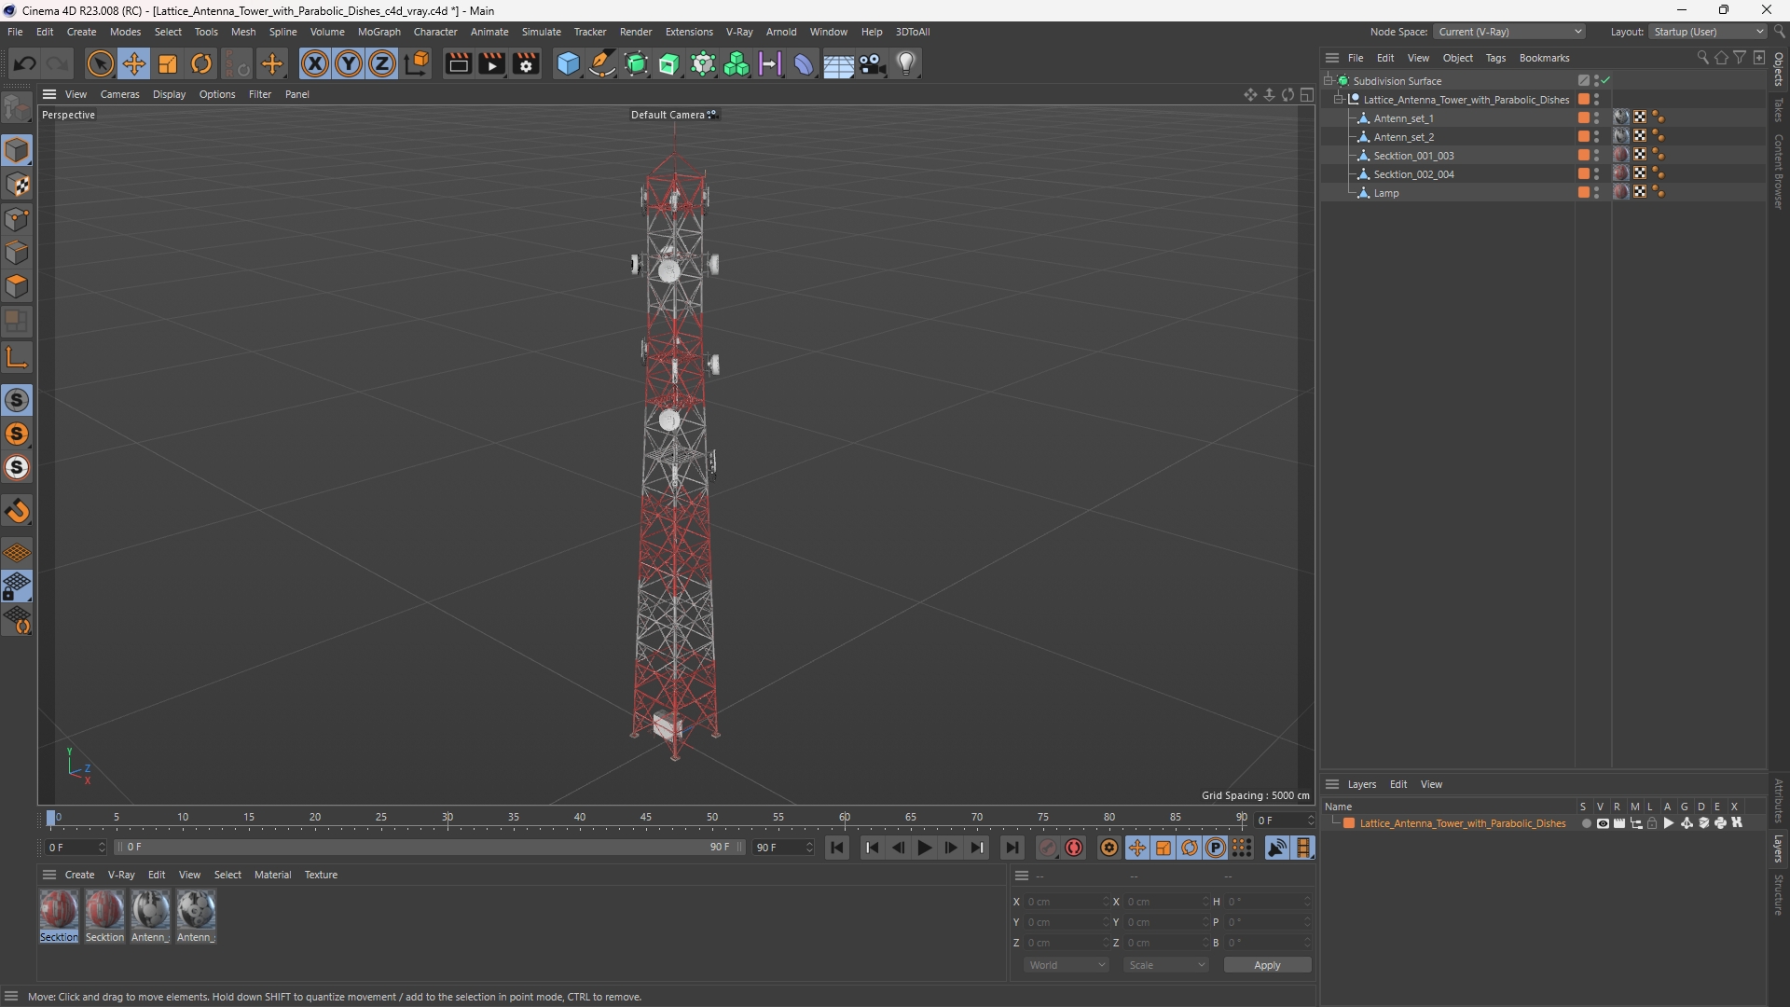Open the Planar Workplane grid icon
The image size is (1790, 1007).
click(x=17, y=621)
